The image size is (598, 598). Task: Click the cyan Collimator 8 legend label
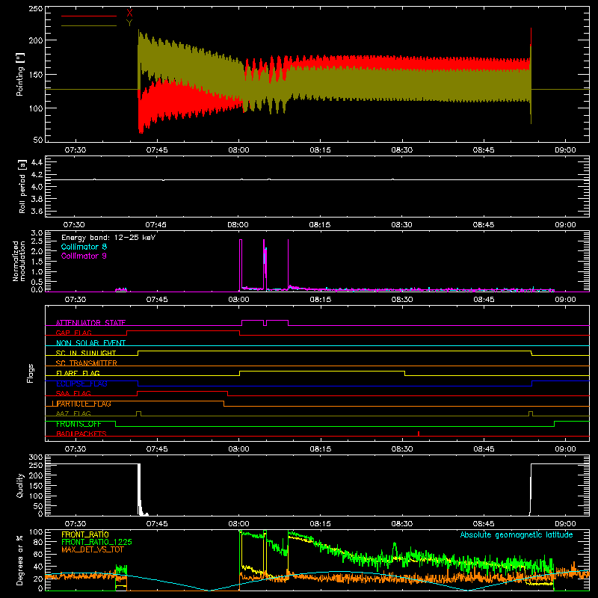(84, 247)
